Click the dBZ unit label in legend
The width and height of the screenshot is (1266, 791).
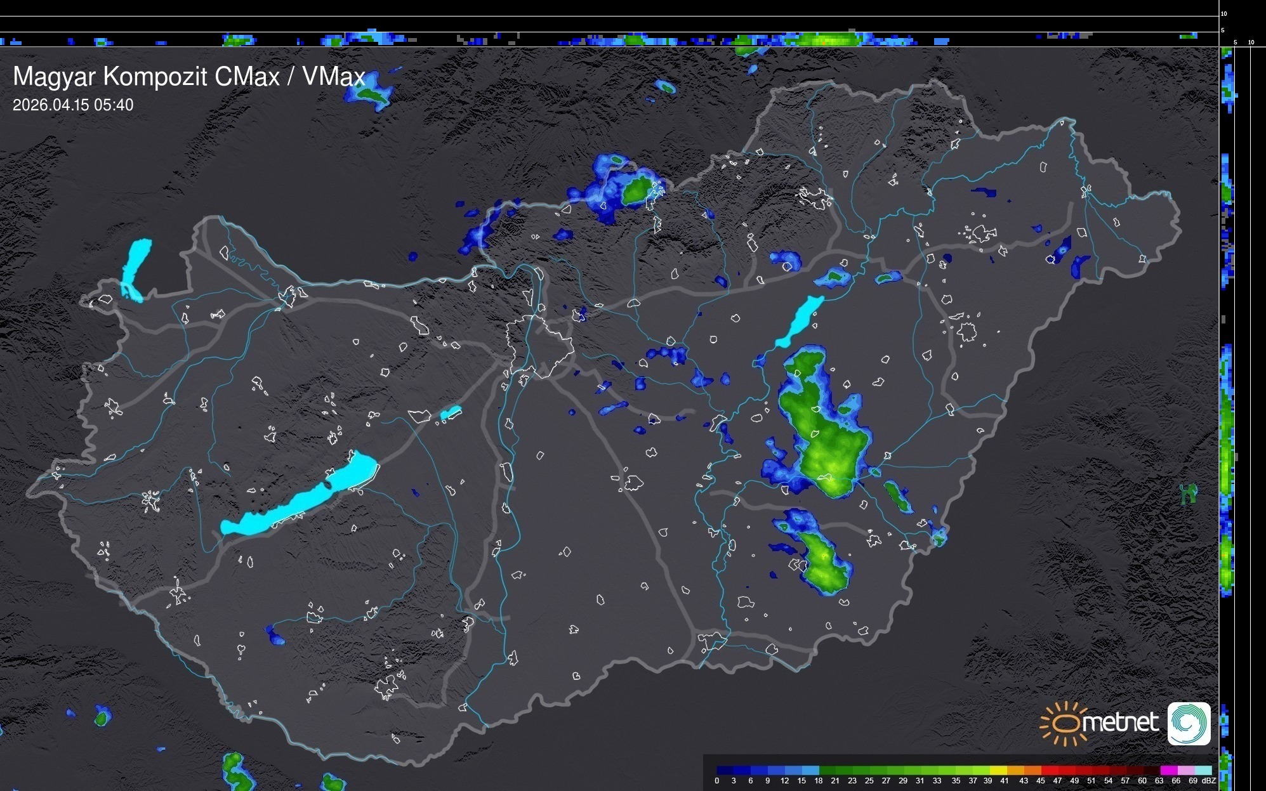1209,781
